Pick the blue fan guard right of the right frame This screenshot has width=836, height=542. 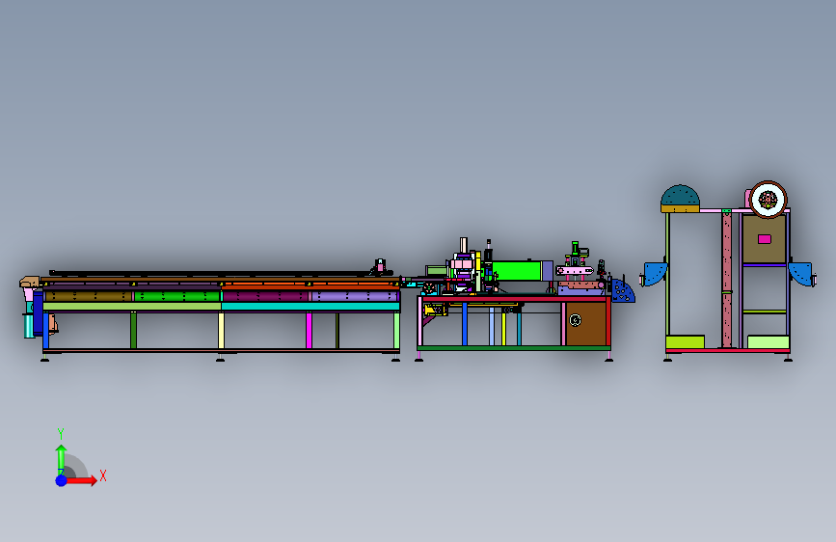click(800, 274)
